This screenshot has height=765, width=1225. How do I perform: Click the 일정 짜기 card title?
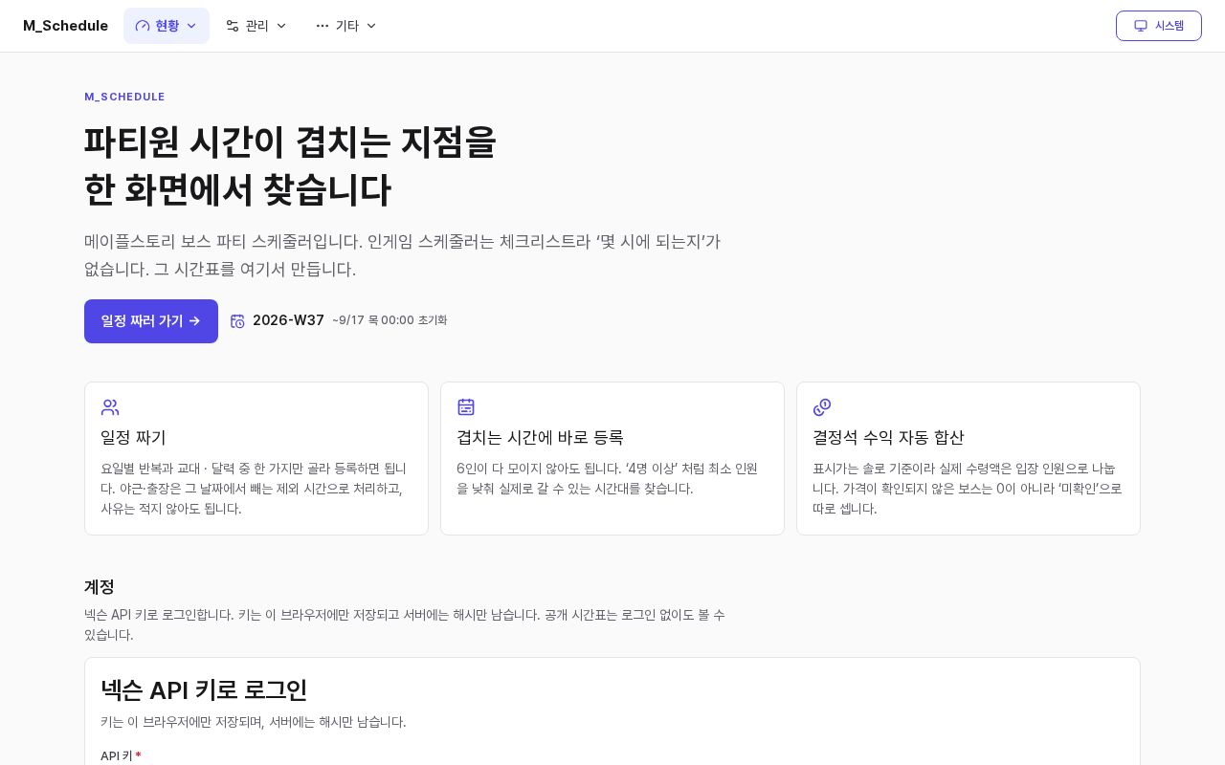[x=133, y=437]
